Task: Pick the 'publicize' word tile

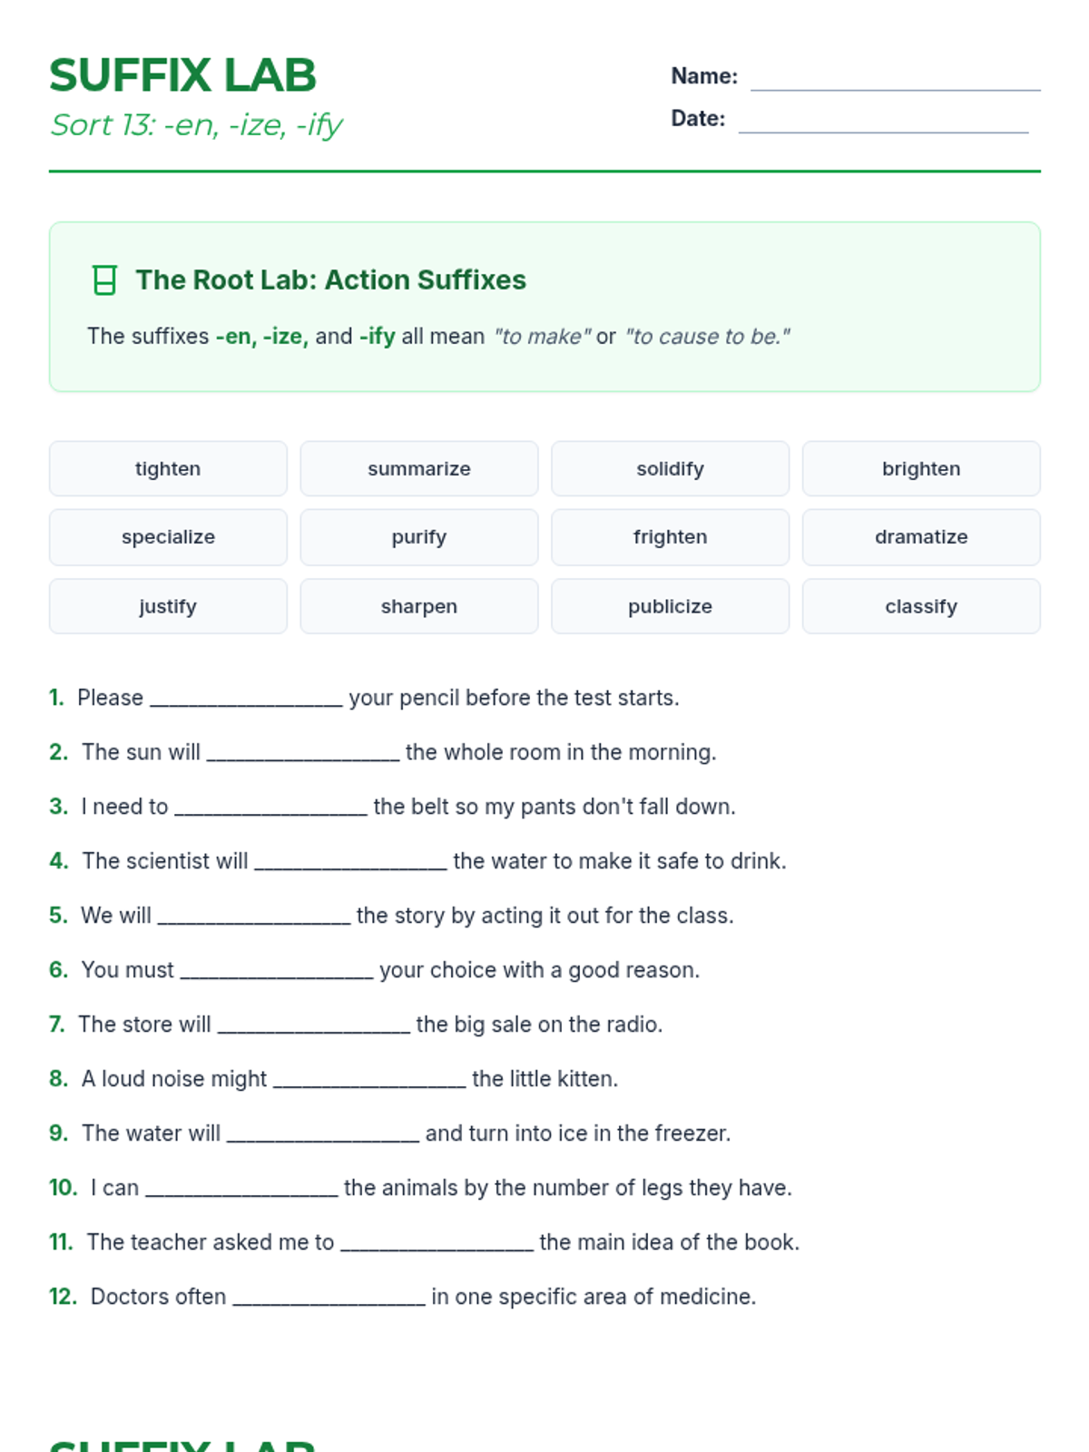Action: click(670, 606)
